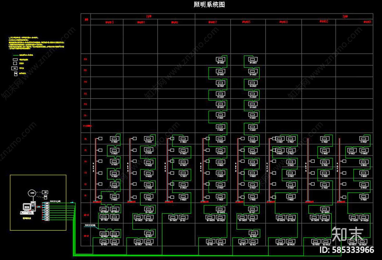
Task: Click the 3#楼 header in the table
Action: point(345,16)
